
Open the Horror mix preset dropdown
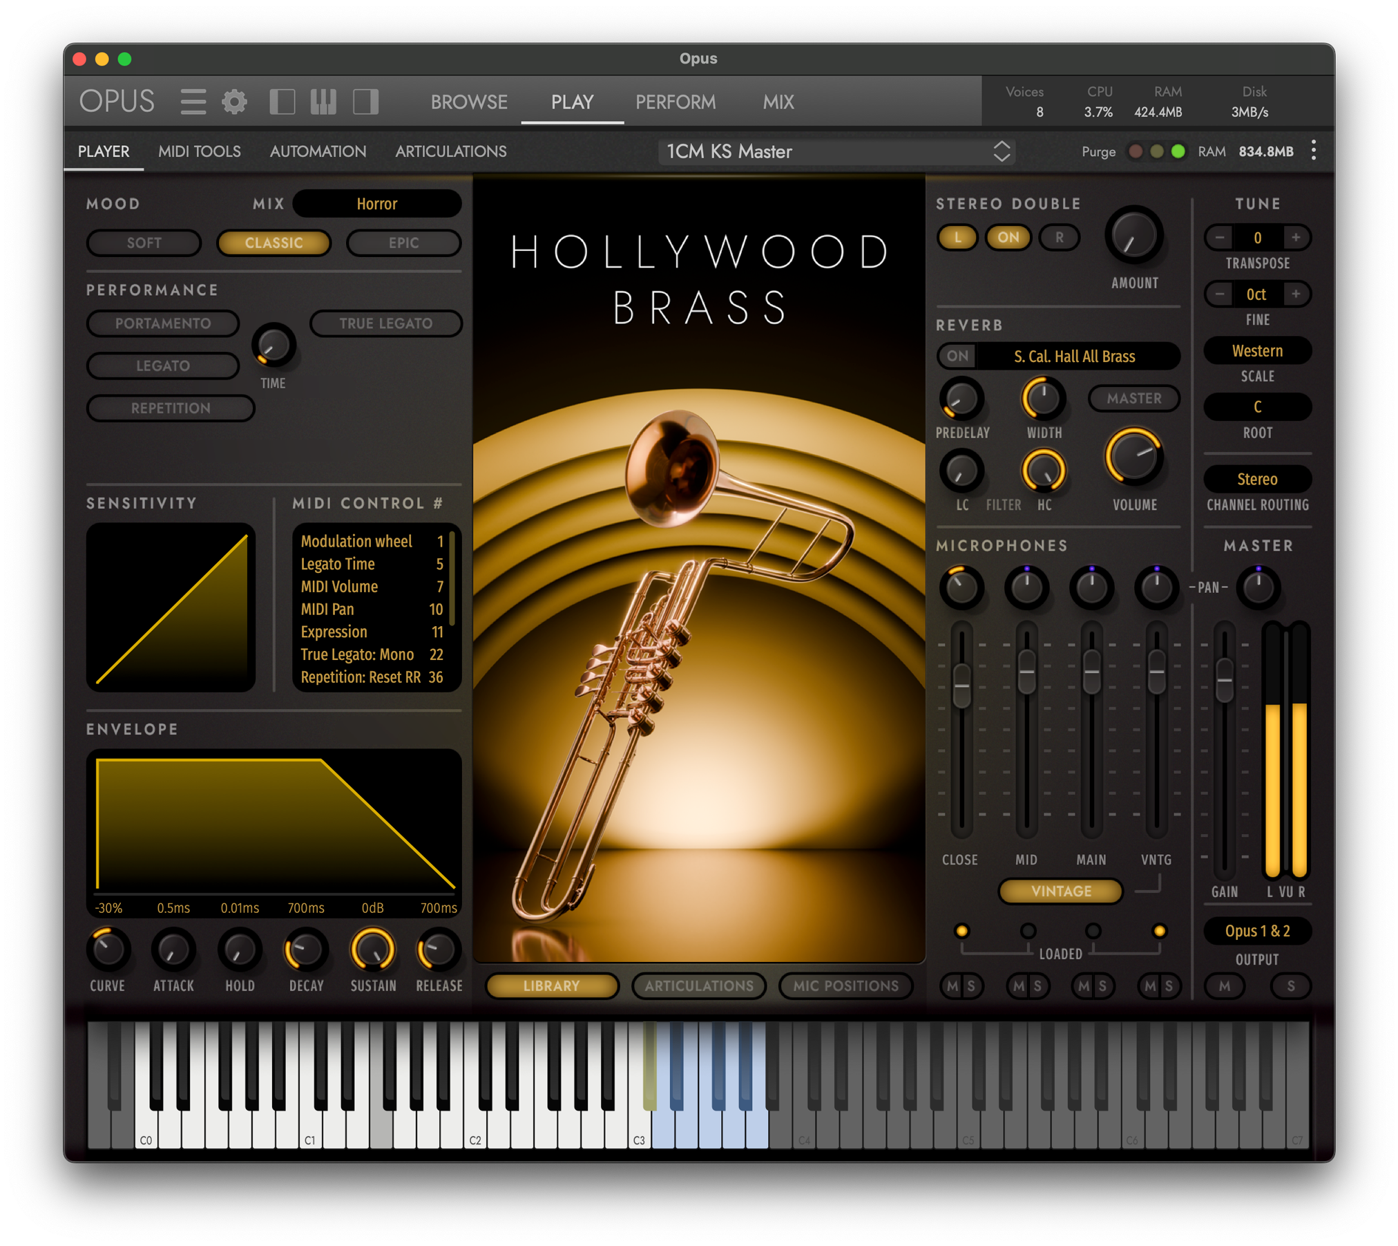pyautogui.click(x=376, y=204)
